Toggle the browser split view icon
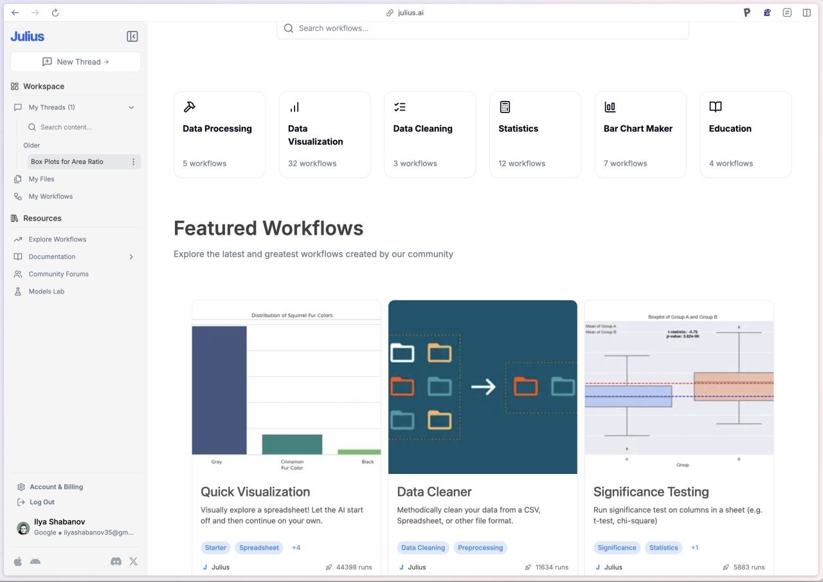 tap(807, 13)
